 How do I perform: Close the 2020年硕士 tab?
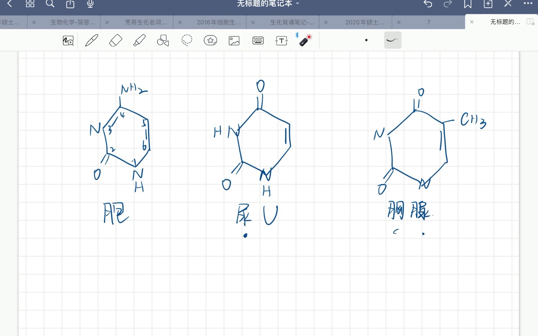tap(326, 22)
